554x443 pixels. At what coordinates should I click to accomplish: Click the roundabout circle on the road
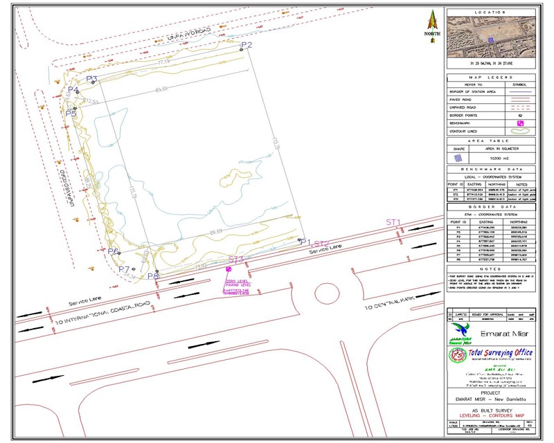(327, 293)
